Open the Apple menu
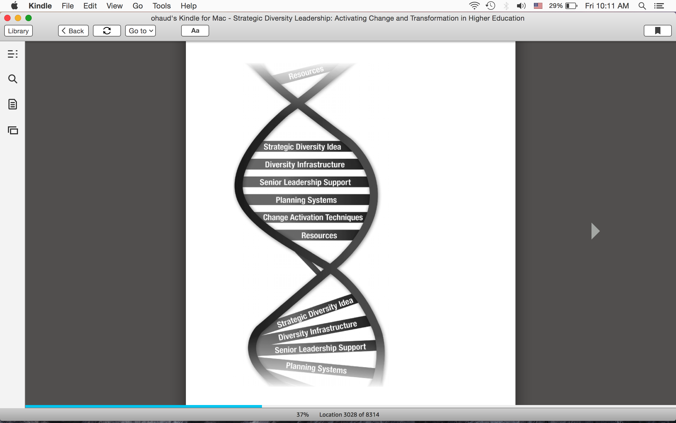The height and width of the screenshot is (423, 676). (14, 6)
